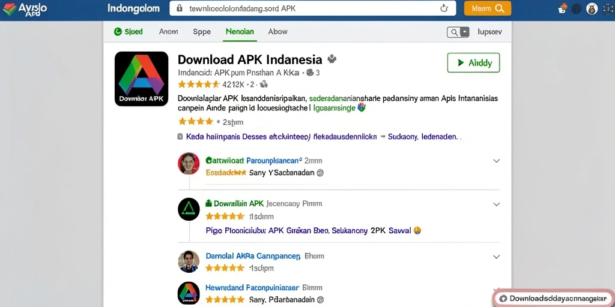Screen dimensions: 615x307
Task: Click the emoji after 2PK Savval
Action: tap(417, 231)
